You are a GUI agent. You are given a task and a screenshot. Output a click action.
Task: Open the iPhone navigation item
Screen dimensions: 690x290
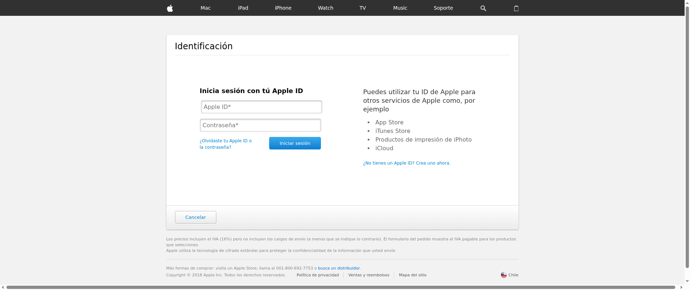coord(283,8)
